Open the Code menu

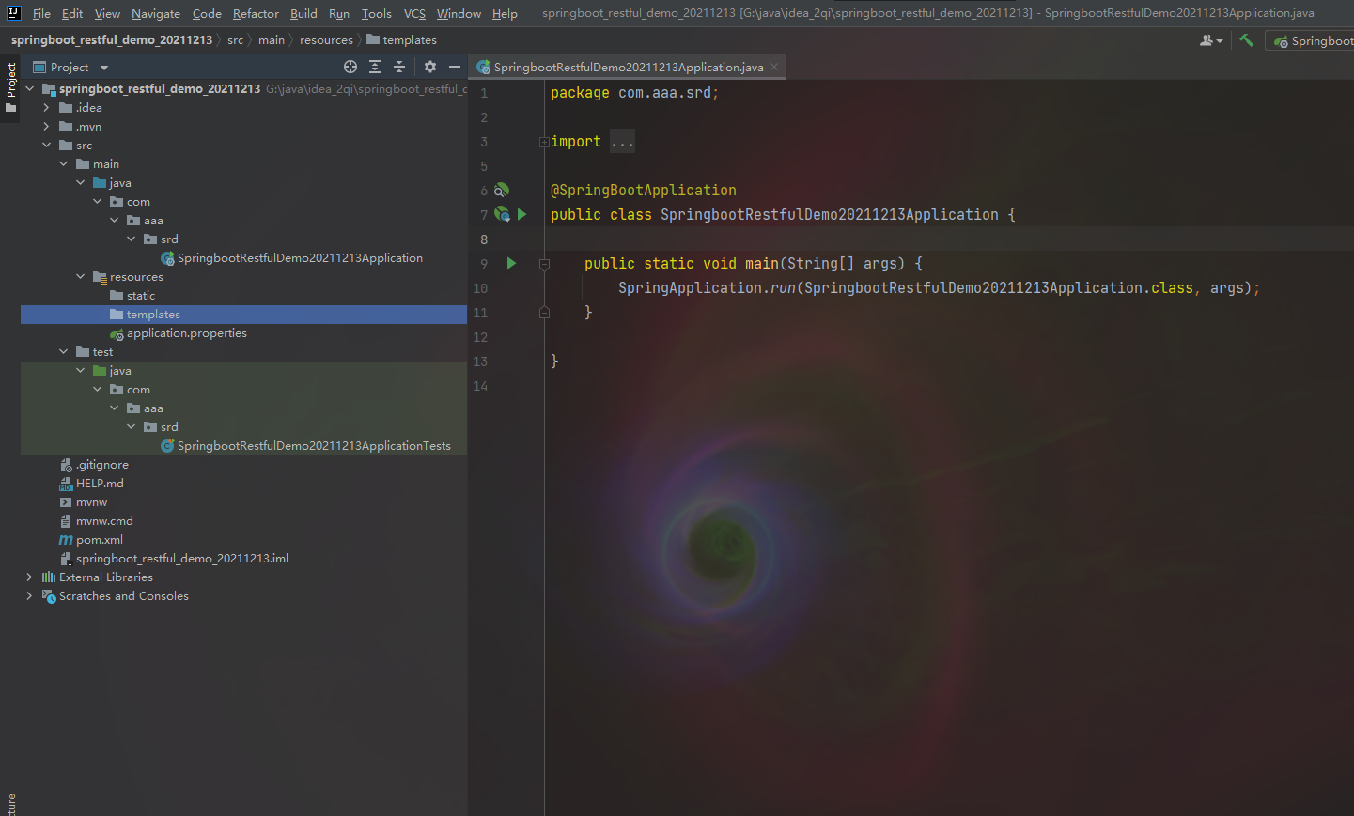point(207,13)
